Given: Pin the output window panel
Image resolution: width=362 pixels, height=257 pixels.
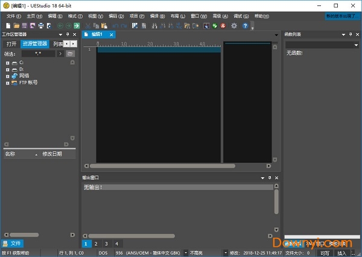Looking at the screenshot, I should (270, 177).
